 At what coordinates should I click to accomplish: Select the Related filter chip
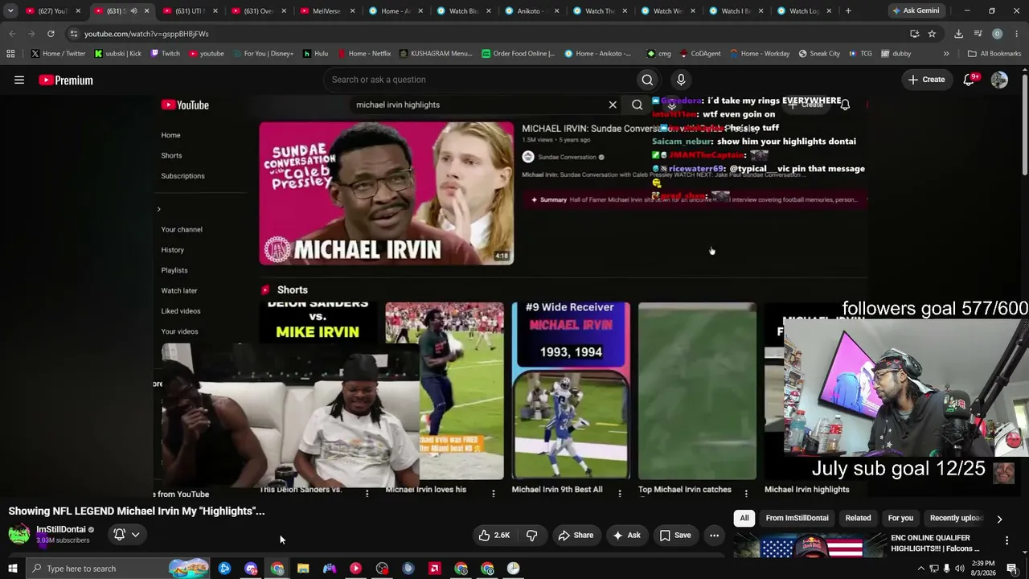[858, 518]
